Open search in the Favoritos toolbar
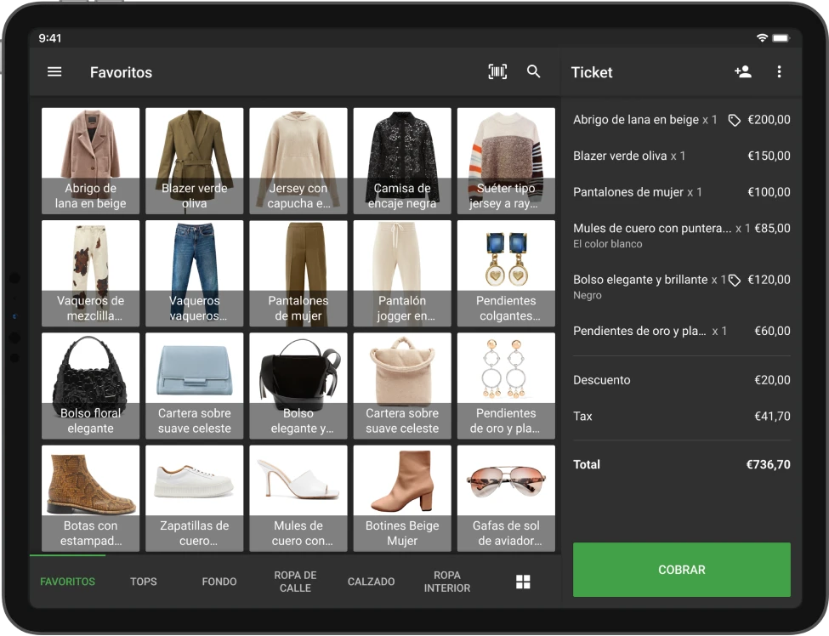 pos(534,72)
